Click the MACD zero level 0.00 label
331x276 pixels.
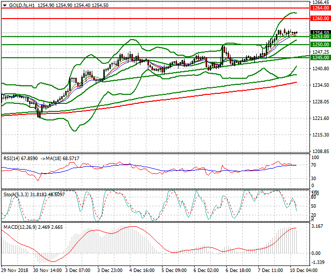tap(316, 253)
